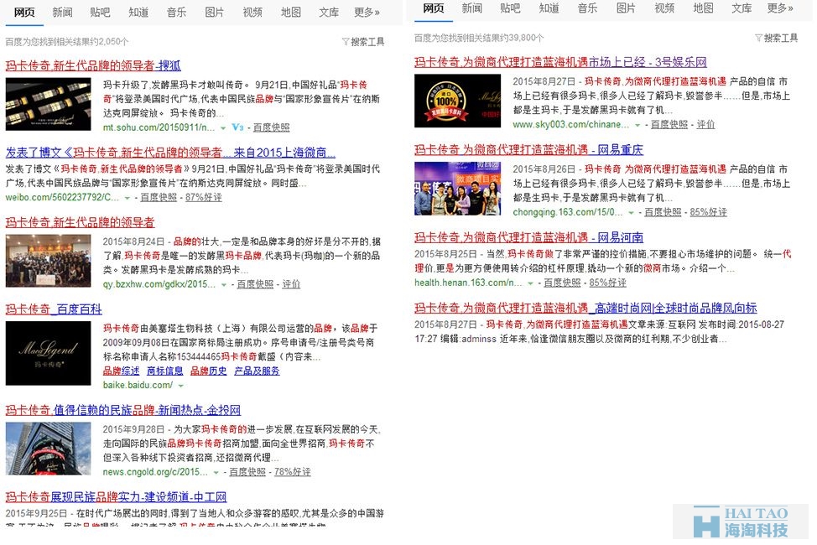Viewport: 817px width, 545px height.
Task: Click the 78%好评 rating link
Action: (x=292, y=472)
